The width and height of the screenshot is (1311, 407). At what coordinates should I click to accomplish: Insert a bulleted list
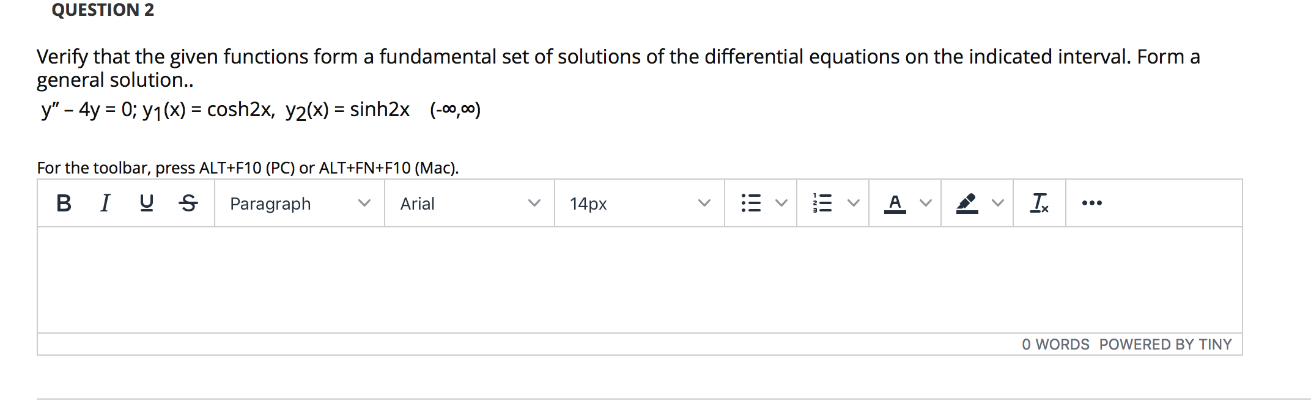click(x=750, y=204)
